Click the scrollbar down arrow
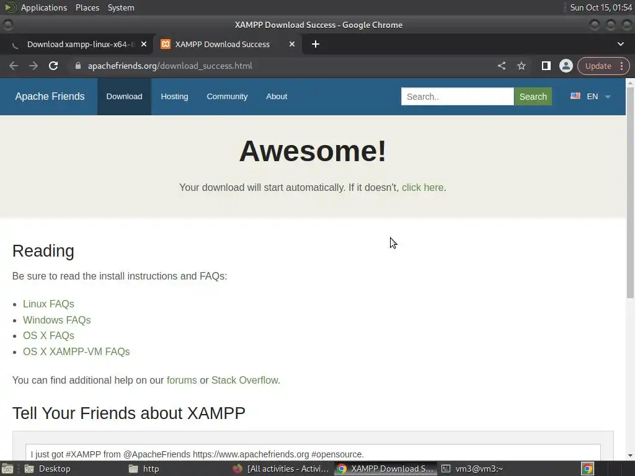 (x=630, y=456)
